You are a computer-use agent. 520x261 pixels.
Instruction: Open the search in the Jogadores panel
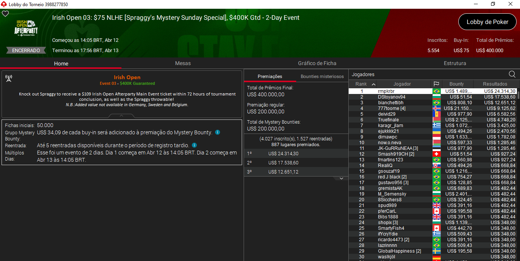(x=512, y=74)
